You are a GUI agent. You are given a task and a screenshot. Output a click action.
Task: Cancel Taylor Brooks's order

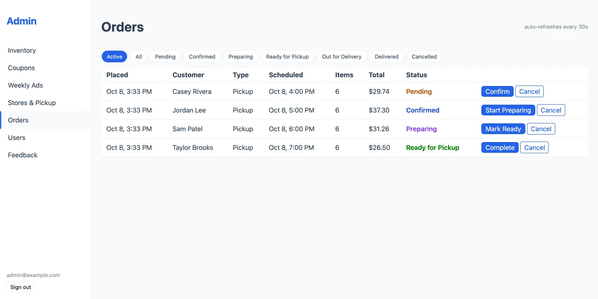[534, 147]
